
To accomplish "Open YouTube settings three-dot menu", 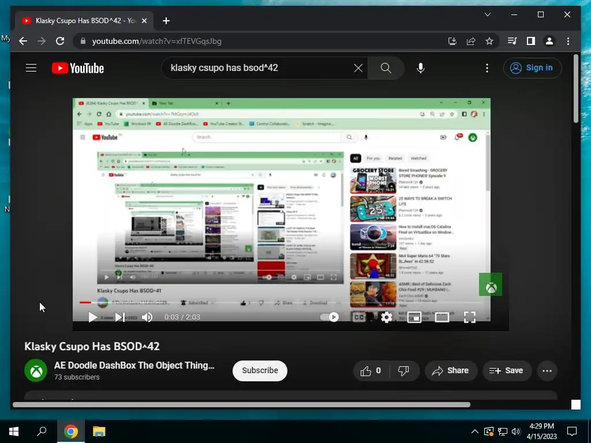I will (x=487, y=68).
